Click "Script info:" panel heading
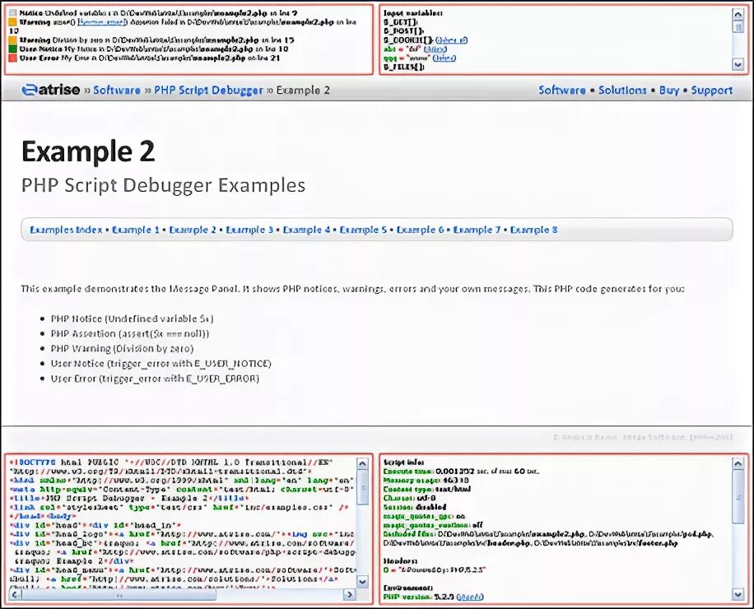Image resolution: width=754 pixels, height=609 pixels. pyautogui.click(x=403, y=463)
